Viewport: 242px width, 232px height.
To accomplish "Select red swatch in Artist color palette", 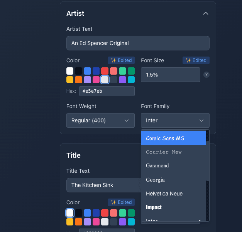I will 105,71.
